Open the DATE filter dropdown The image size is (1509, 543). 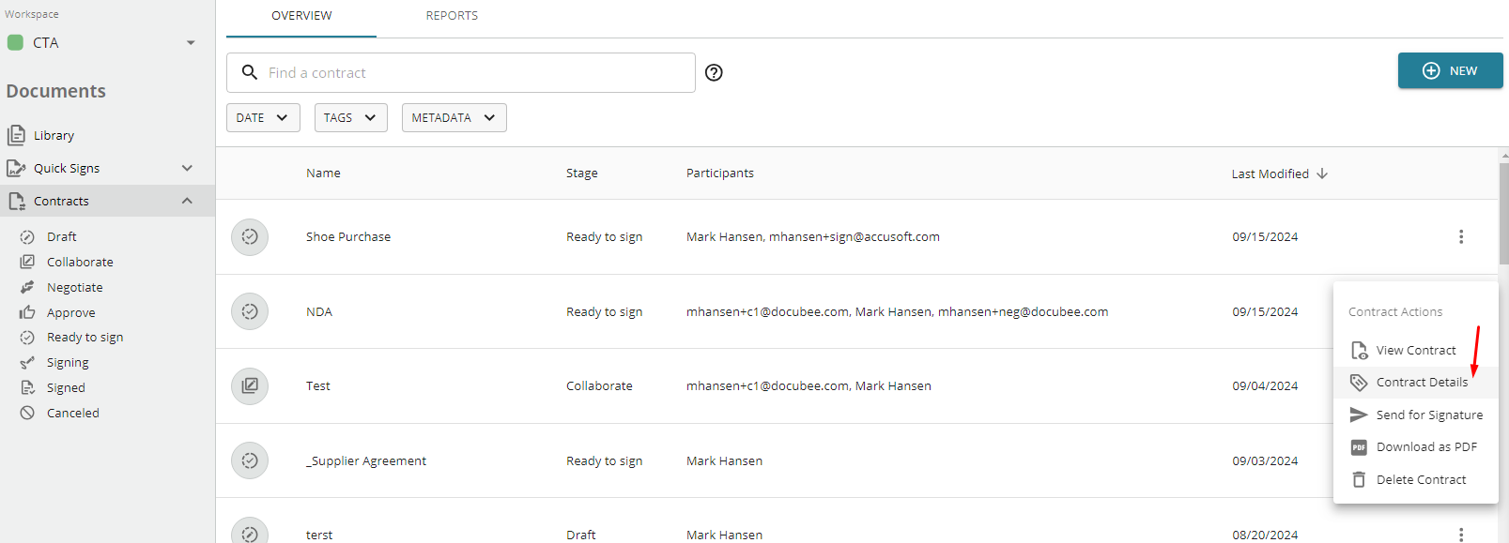pos(263,117)
